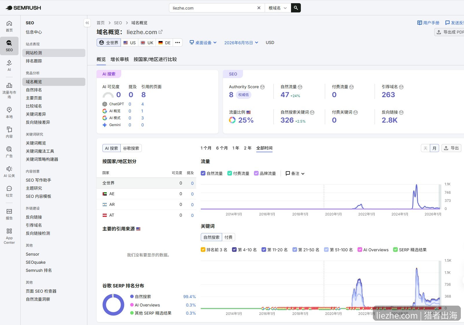Click 导出成 PDF button
Viewport: 464px width, 325px height.
(450, 32)
